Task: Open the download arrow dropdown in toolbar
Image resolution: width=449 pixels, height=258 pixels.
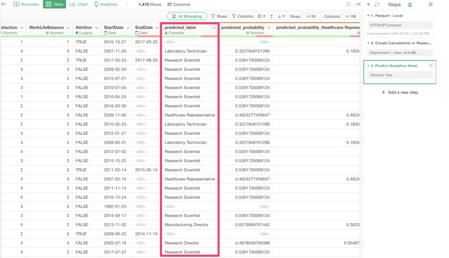Action: tap(281, 16)
